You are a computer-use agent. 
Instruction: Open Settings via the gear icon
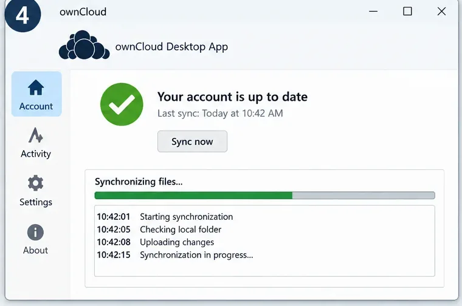point(36,183)
